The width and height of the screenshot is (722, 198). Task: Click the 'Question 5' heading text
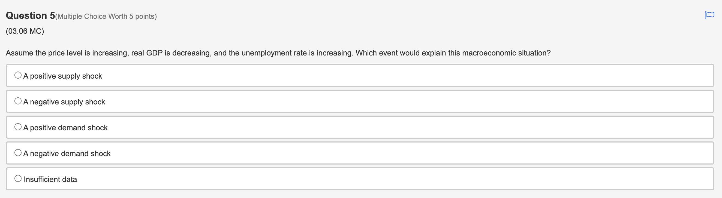click(29, 16)
